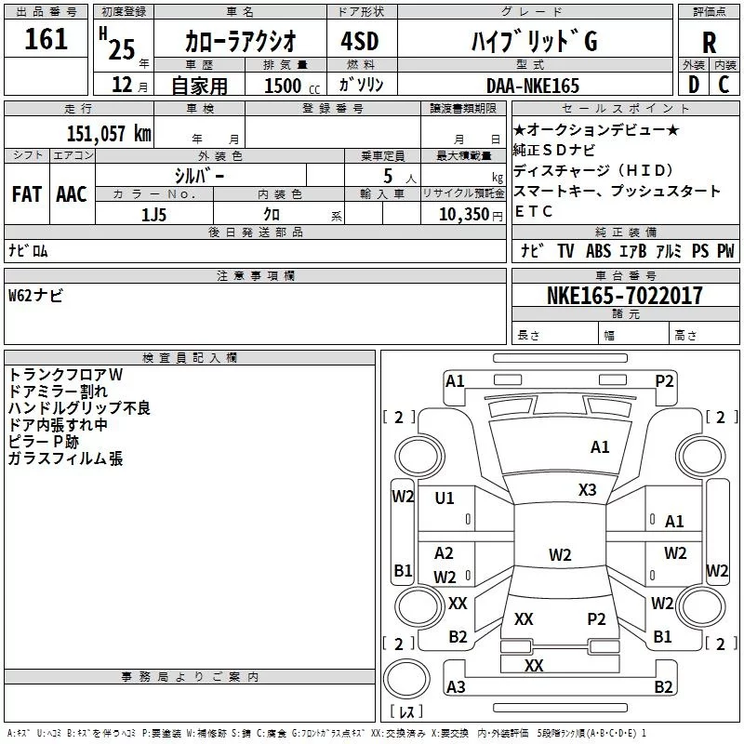Click the W62ナビ note in the remarks
The height and width of the screenshot is (744, 744).
(36, 296)
